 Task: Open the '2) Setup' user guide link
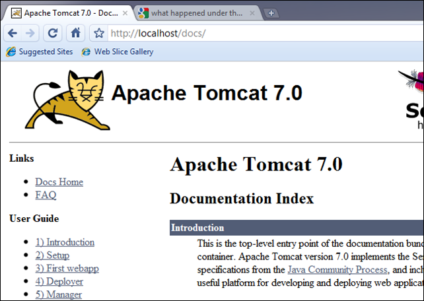[x=52, y=255]
